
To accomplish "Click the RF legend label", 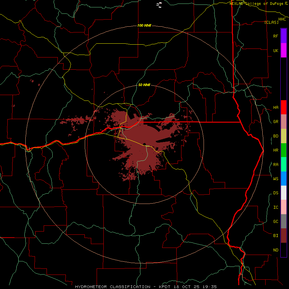I will [276, 36].
